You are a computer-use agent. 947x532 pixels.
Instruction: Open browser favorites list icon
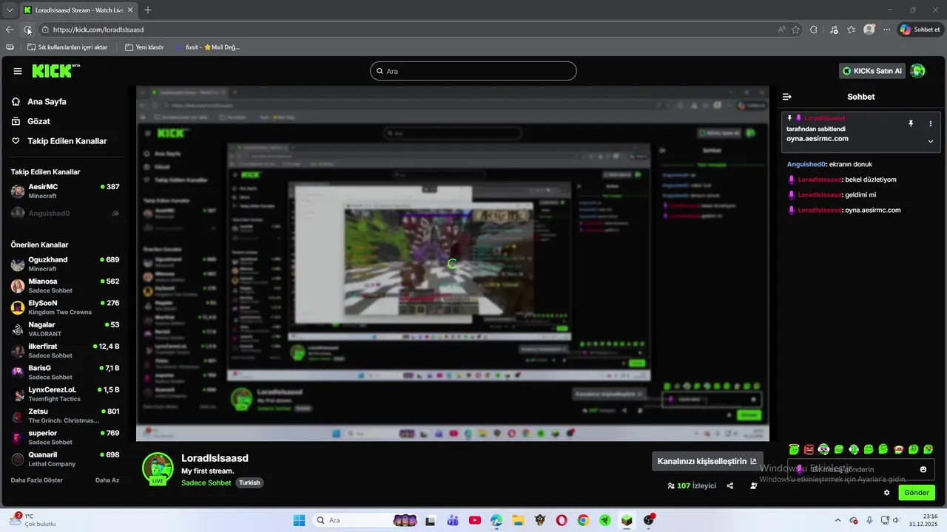point(852,30)
